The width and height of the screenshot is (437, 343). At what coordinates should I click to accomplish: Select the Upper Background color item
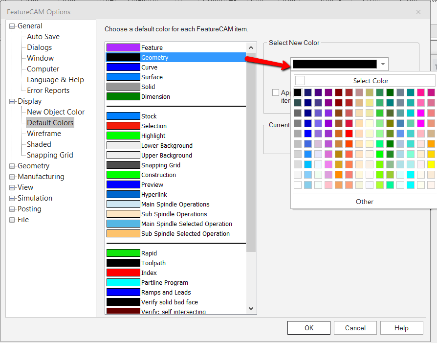coord(176,155)
